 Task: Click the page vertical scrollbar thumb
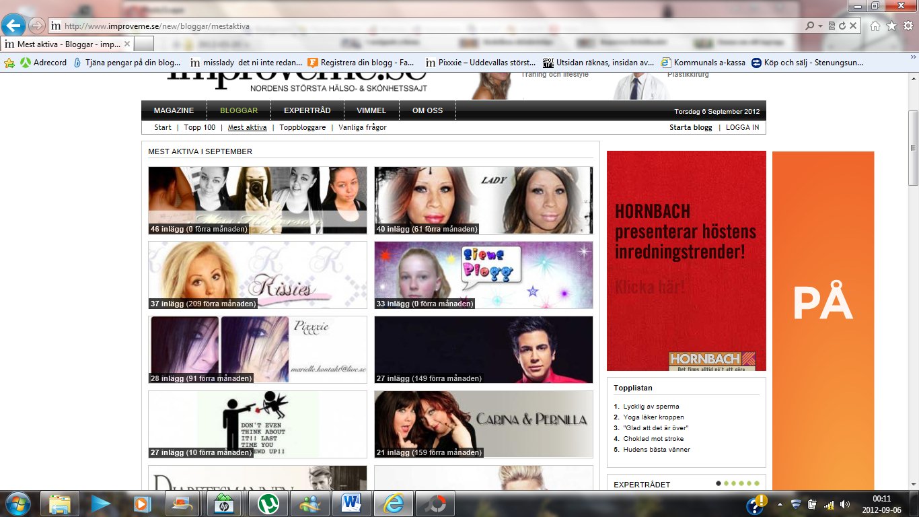pos(913,148)
